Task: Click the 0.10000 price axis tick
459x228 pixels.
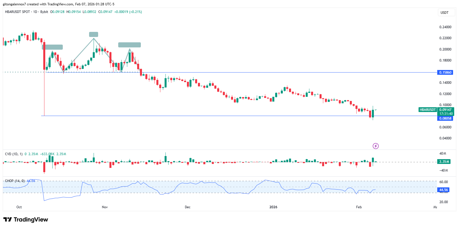Action: point(445,105)
